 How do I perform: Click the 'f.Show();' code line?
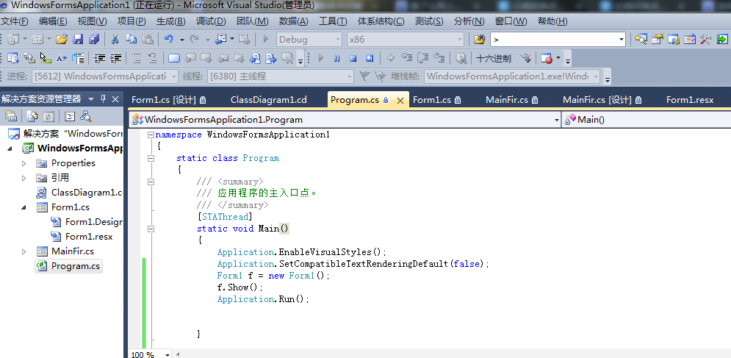click(x=240, y=287)
